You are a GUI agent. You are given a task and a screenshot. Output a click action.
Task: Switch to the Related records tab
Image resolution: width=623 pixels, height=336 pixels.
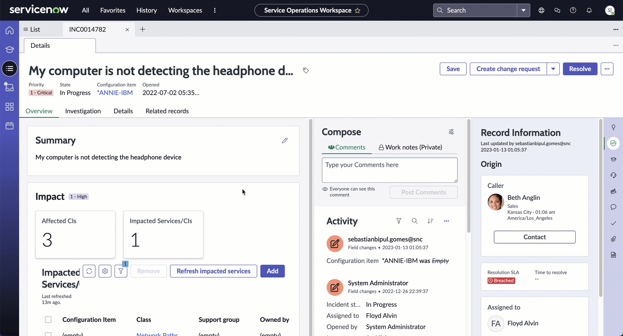coord(167,111)
